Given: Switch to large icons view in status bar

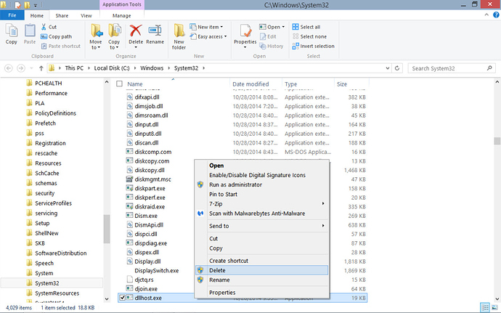Looking at the screenshot, I should coord(494,308).
